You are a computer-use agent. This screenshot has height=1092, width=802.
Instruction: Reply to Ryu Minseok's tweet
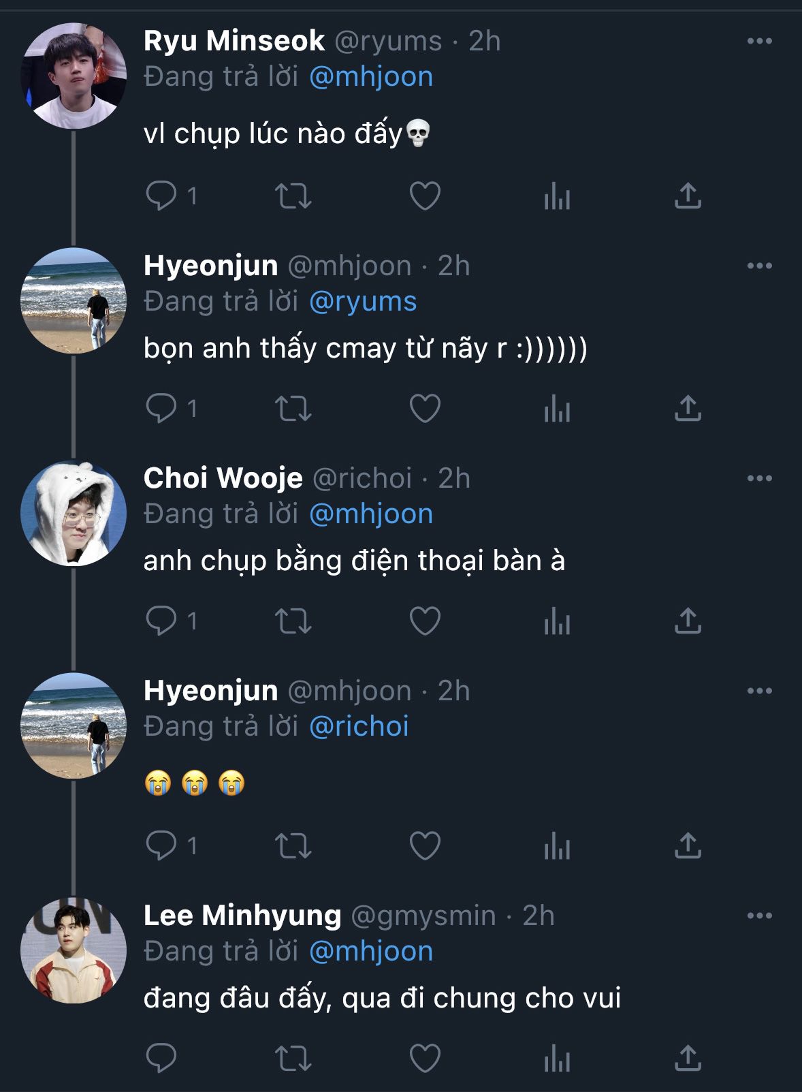click(x=161, y=196)
